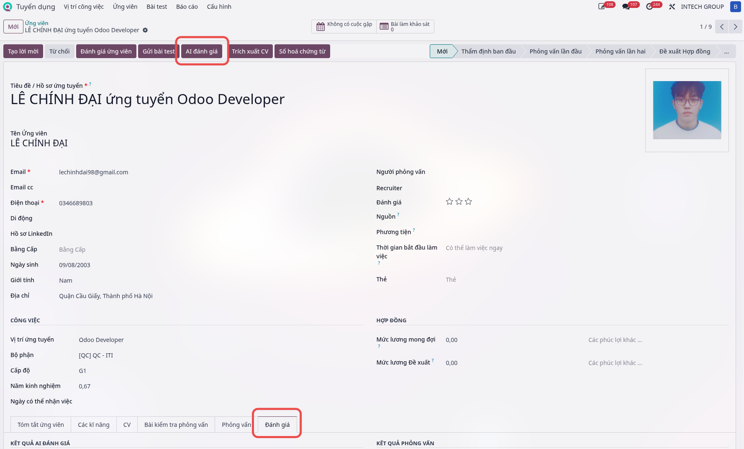Viewport: 744px width, 449px height.
Task: Set rating to the second star
Action: coord(459,202)
